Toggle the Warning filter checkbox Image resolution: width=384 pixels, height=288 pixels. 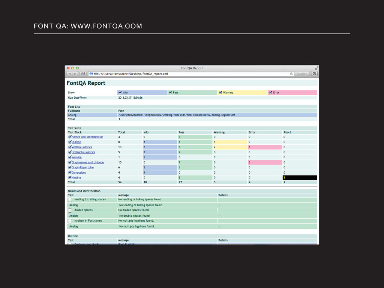220,93
